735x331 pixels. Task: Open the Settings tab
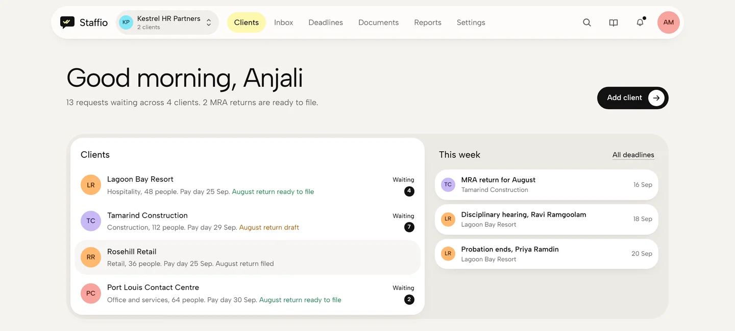pos(471,22)
